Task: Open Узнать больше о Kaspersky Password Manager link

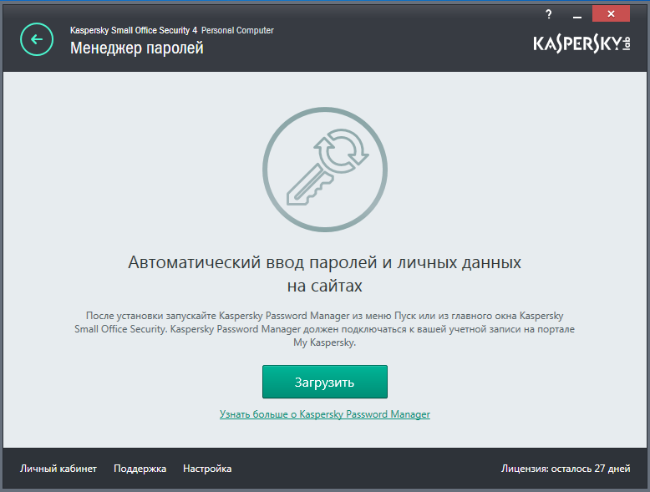Action: coord(325,414)
